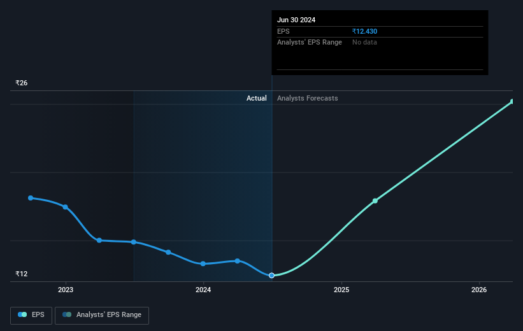The height and width of the screenshot is (331, 523).
Task: Click the ₹12.430 EPS value in tooltip
Action: 364,31
